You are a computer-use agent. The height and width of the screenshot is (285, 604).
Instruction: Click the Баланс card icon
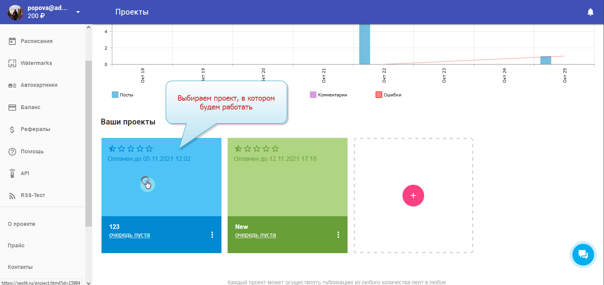(12, 108)
